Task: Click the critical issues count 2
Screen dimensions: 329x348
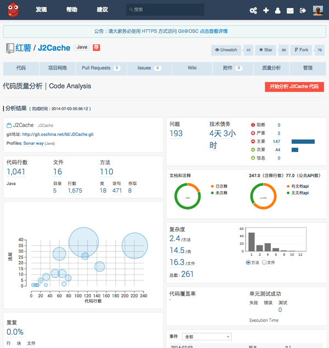Action: tap(279, 133)
